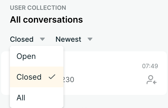Click the All conversations heading
This screenshot has width=168, height=108.
point(46,20)
